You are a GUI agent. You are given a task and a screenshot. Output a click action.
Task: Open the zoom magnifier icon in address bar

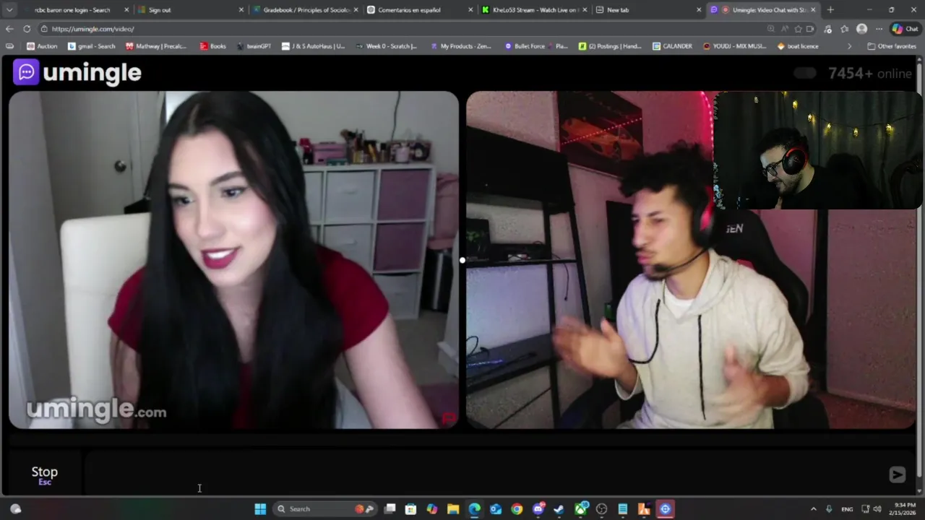(x=770, y=29)
